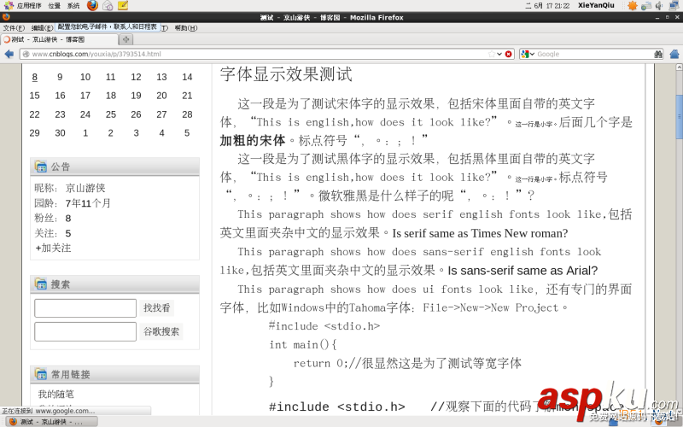Select the 测试 - 京山游侠 browser tab

click(60, 39)
